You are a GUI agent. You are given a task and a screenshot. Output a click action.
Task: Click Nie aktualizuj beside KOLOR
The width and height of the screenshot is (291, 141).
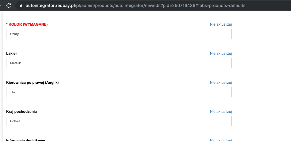pyautogui.click(x=221, y=24)
